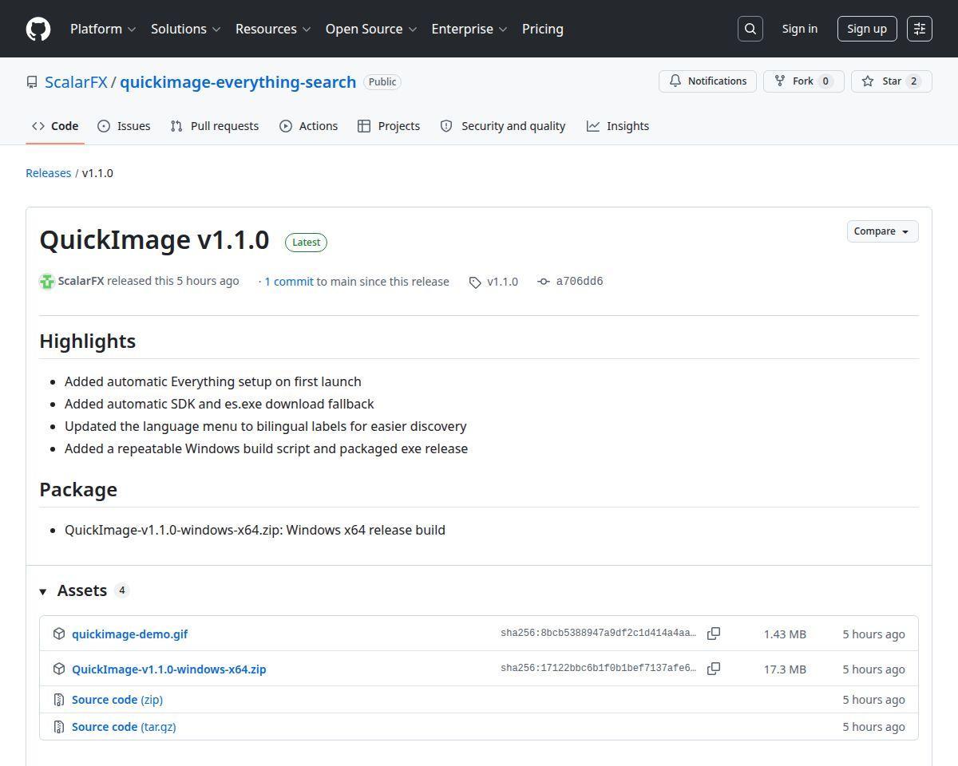Click the Fork count 0
Screen dimensions: 958x766
click(825, 81)
